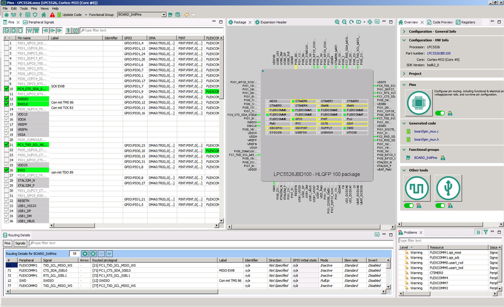The height and width of the screenshot is (307, 504).
Task: Open the File menu
Action: pyautogui.click(x=5, y=9)
